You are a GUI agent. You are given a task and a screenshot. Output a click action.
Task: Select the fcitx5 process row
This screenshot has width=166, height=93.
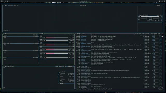(119, 52)
